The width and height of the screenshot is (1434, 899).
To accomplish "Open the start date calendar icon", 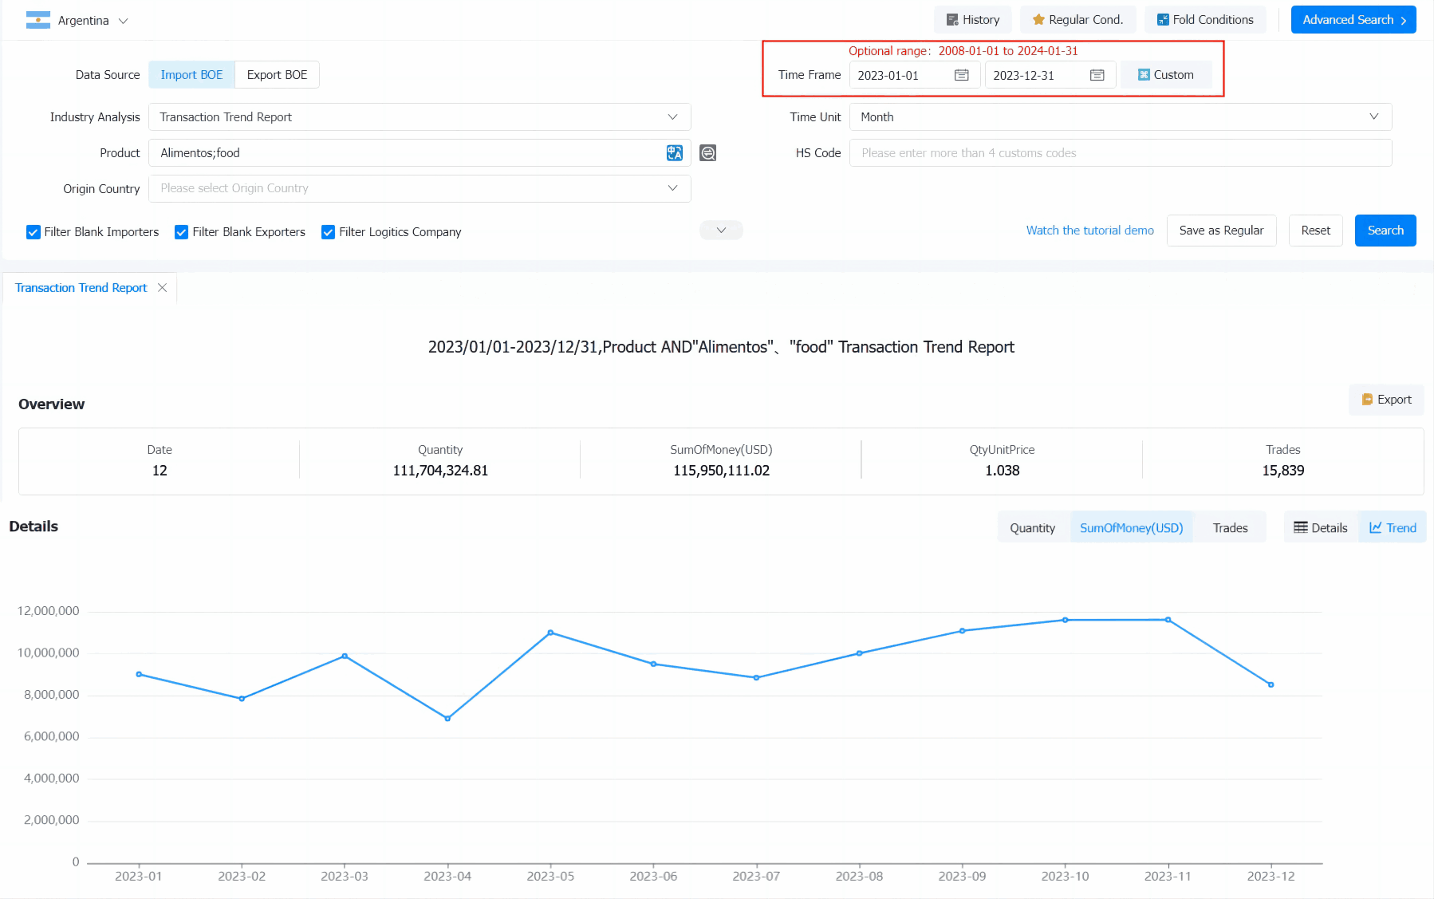I will [961, 75].
